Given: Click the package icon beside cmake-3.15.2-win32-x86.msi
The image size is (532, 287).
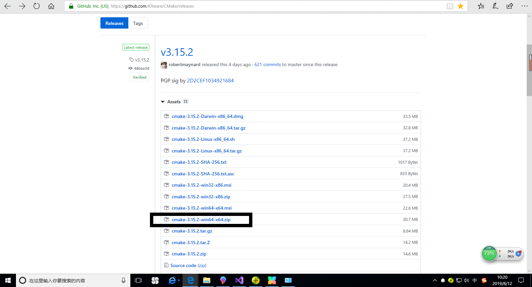Looking at the screenshot, I should point(167,185).
